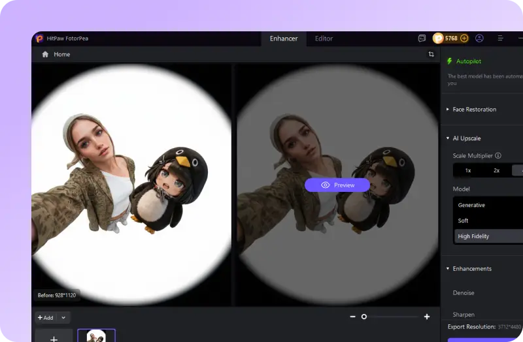Add more credits with plus icon
The image size is (523, 342).
click(x=464, y=39)
